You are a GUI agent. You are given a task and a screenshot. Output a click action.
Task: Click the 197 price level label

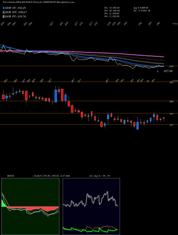tap(171, 114)
